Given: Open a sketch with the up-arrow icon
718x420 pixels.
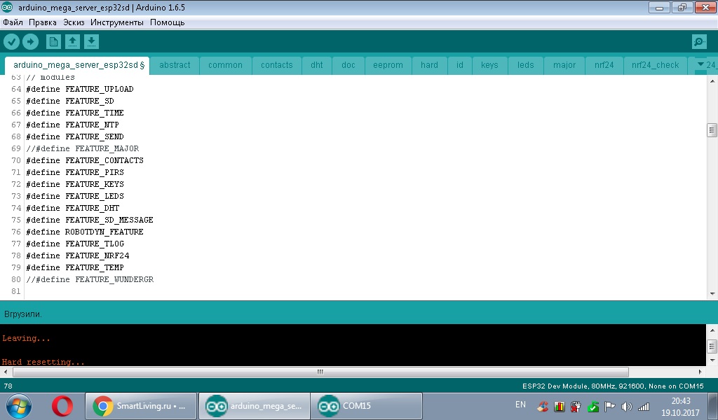Looking at the screenshot, I should tap(72, 42).
